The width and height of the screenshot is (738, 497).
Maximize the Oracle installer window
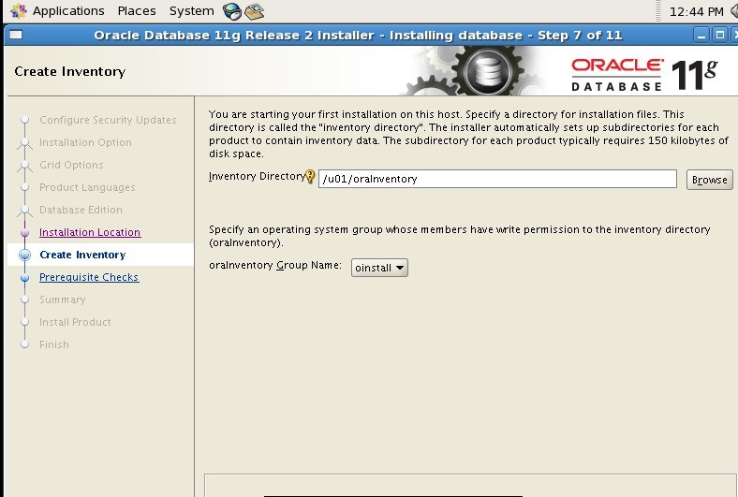[719, 36]
